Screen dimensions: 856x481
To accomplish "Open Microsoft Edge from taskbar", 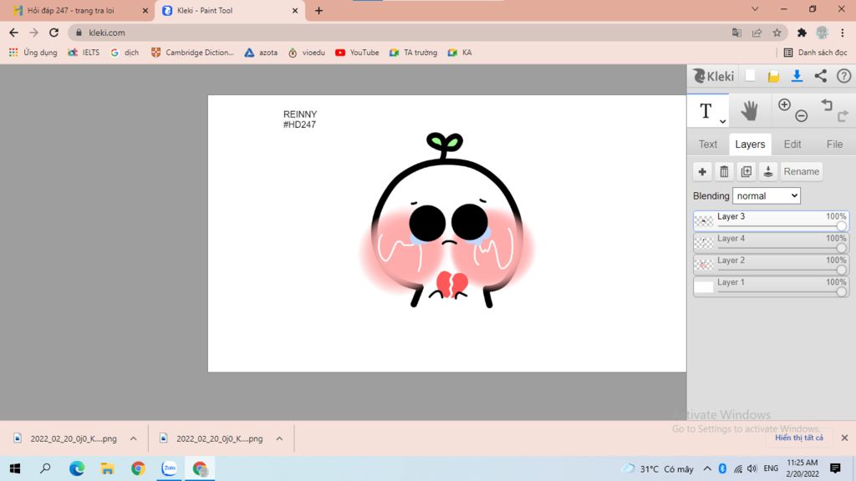I will coord(77,468).
